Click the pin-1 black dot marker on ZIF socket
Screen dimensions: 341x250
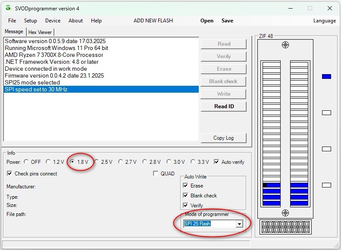(265, 185)
